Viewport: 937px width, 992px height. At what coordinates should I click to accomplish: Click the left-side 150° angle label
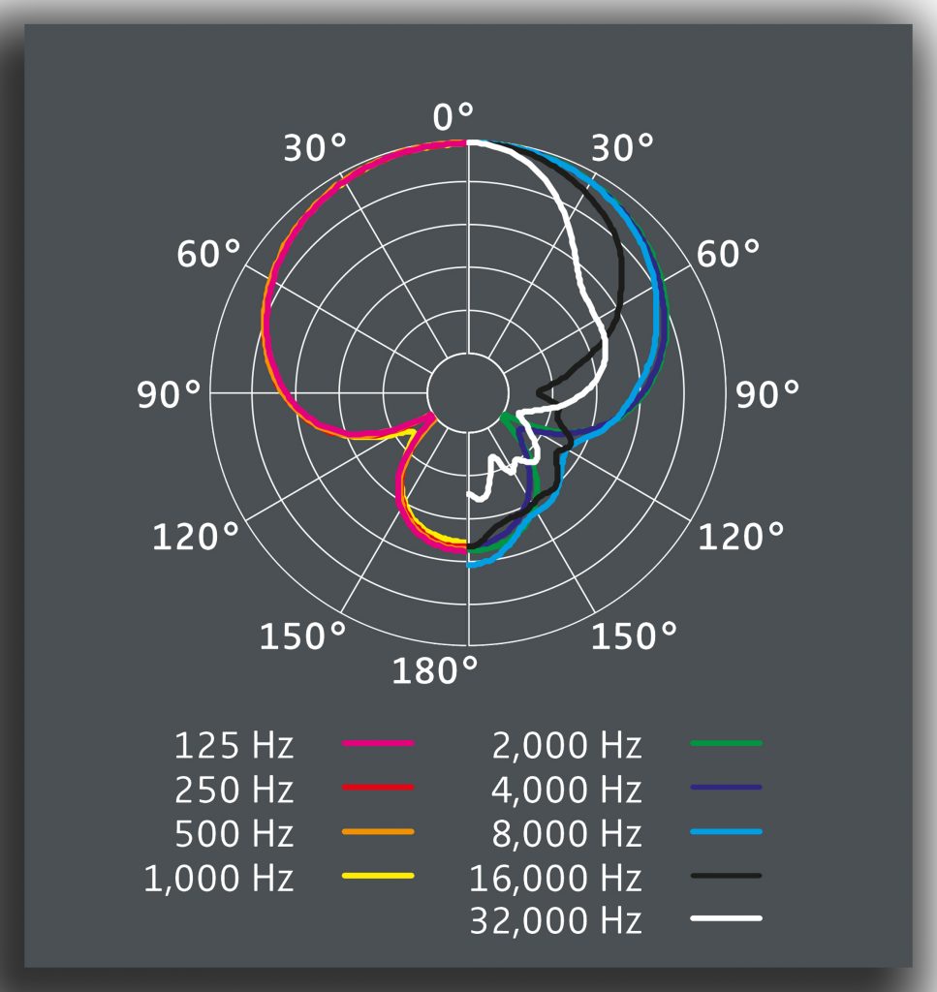pyautogui.click(x=303, y=635)
